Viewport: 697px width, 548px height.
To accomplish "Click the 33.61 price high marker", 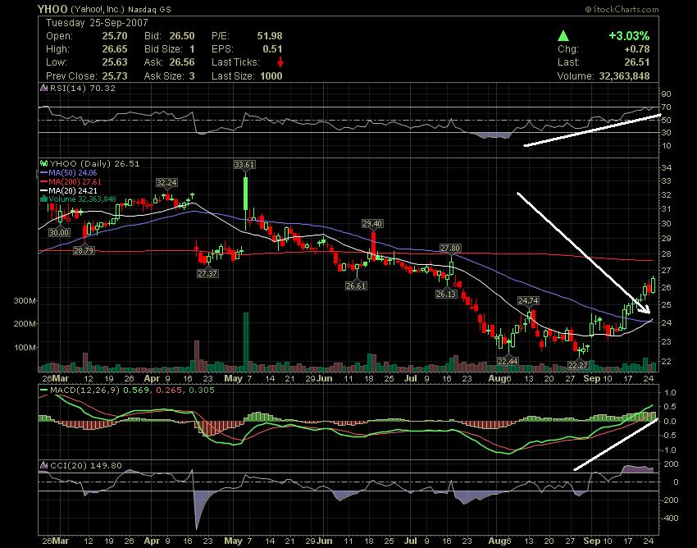I will [244, 165].
